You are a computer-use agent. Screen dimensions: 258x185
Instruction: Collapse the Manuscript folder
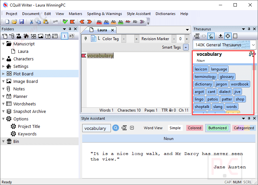(3, 44)
